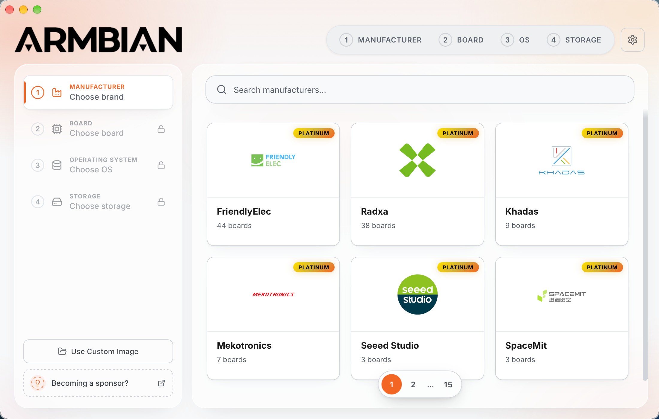Click the chip icon beside Choose board
This screenshot has width=659, height=419.
pyautogui.click(x=57, y=129)
